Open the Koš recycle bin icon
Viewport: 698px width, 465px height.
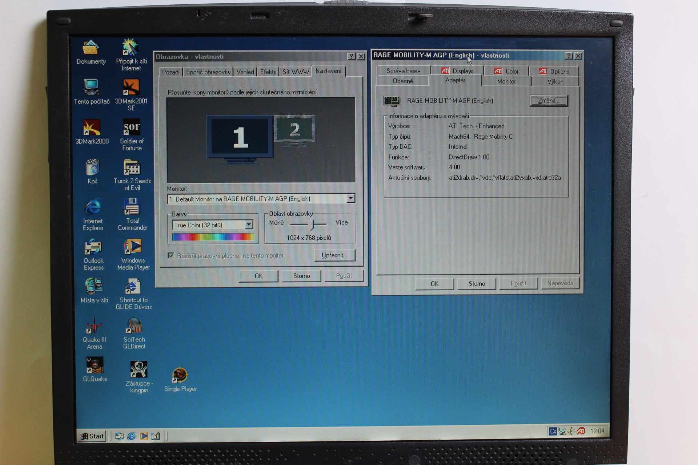[x=92, y=171]
